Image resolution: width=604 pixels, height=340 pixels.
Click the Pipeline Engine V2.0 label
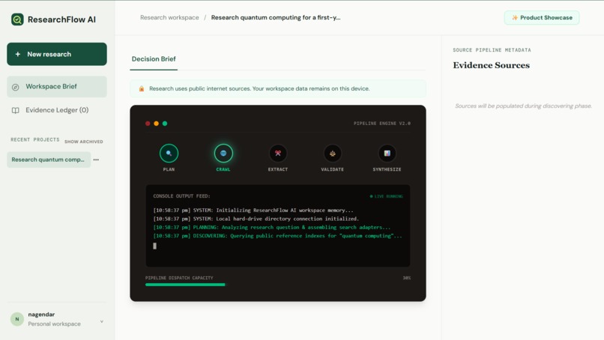point(382,124)
